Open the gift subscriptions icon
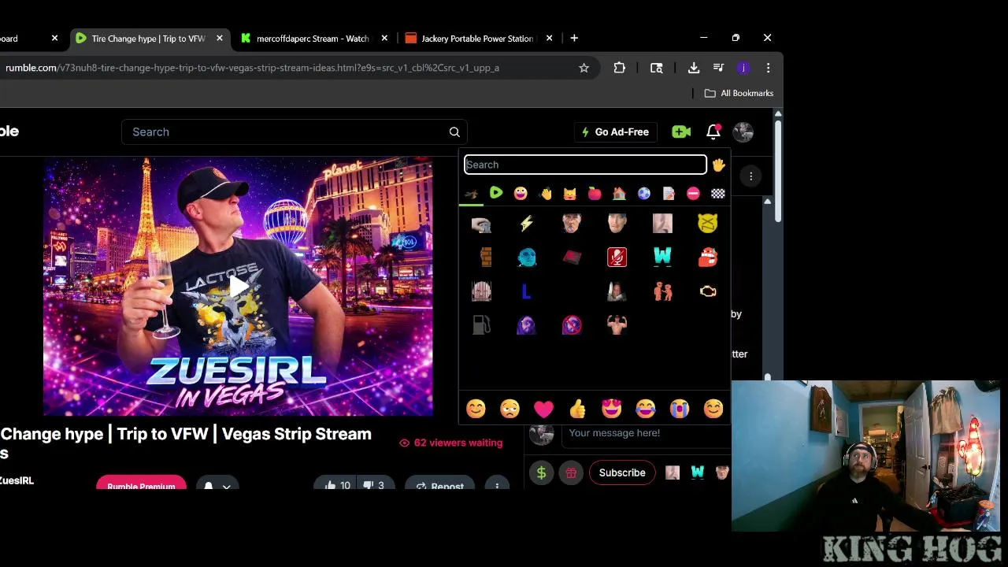Viewport: 1008px width, 567px height. pos(571,472)
